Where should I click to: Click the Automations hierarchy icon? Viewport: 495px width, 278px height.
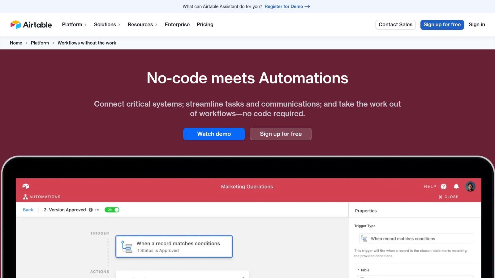tap(25, 196)
